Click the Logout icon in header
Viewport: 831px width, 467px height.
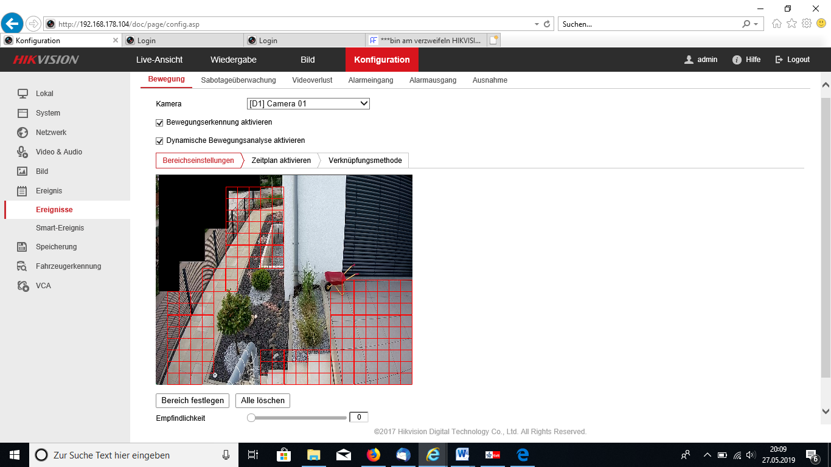click(x=779, y=60)
